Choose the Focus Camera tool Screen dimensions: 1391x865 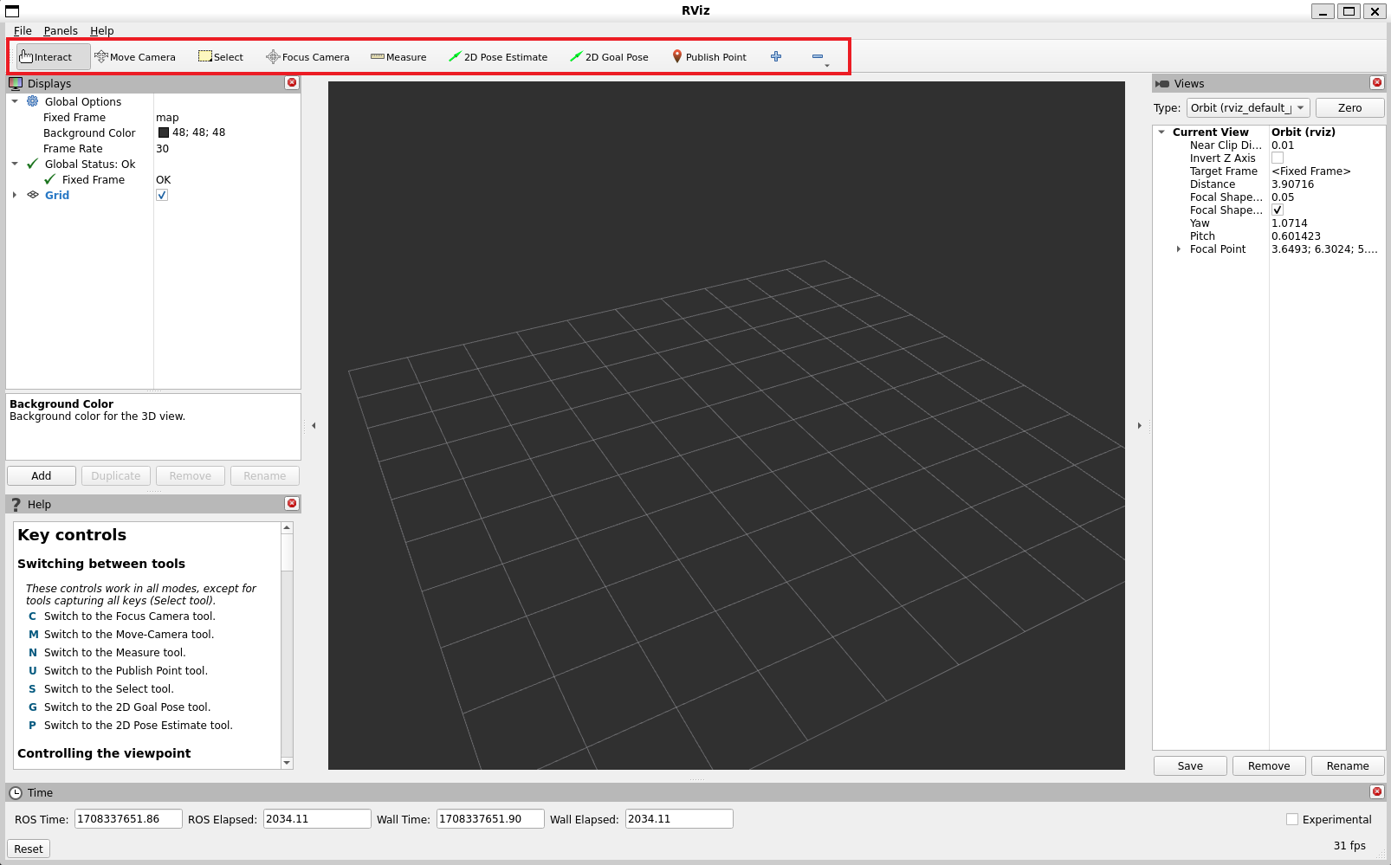click(x=307, y=56)
